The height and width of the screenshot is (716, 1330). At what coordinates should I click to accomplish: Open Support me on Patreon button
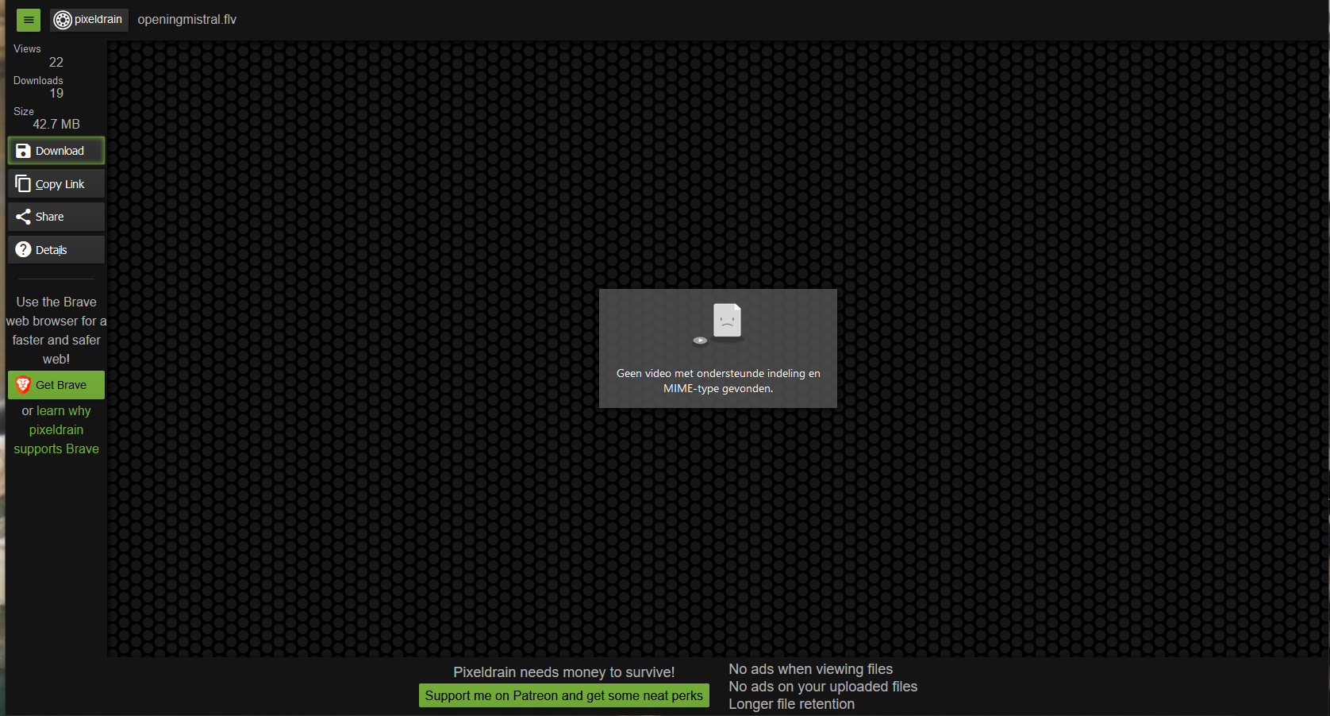[x=563, y=695]
